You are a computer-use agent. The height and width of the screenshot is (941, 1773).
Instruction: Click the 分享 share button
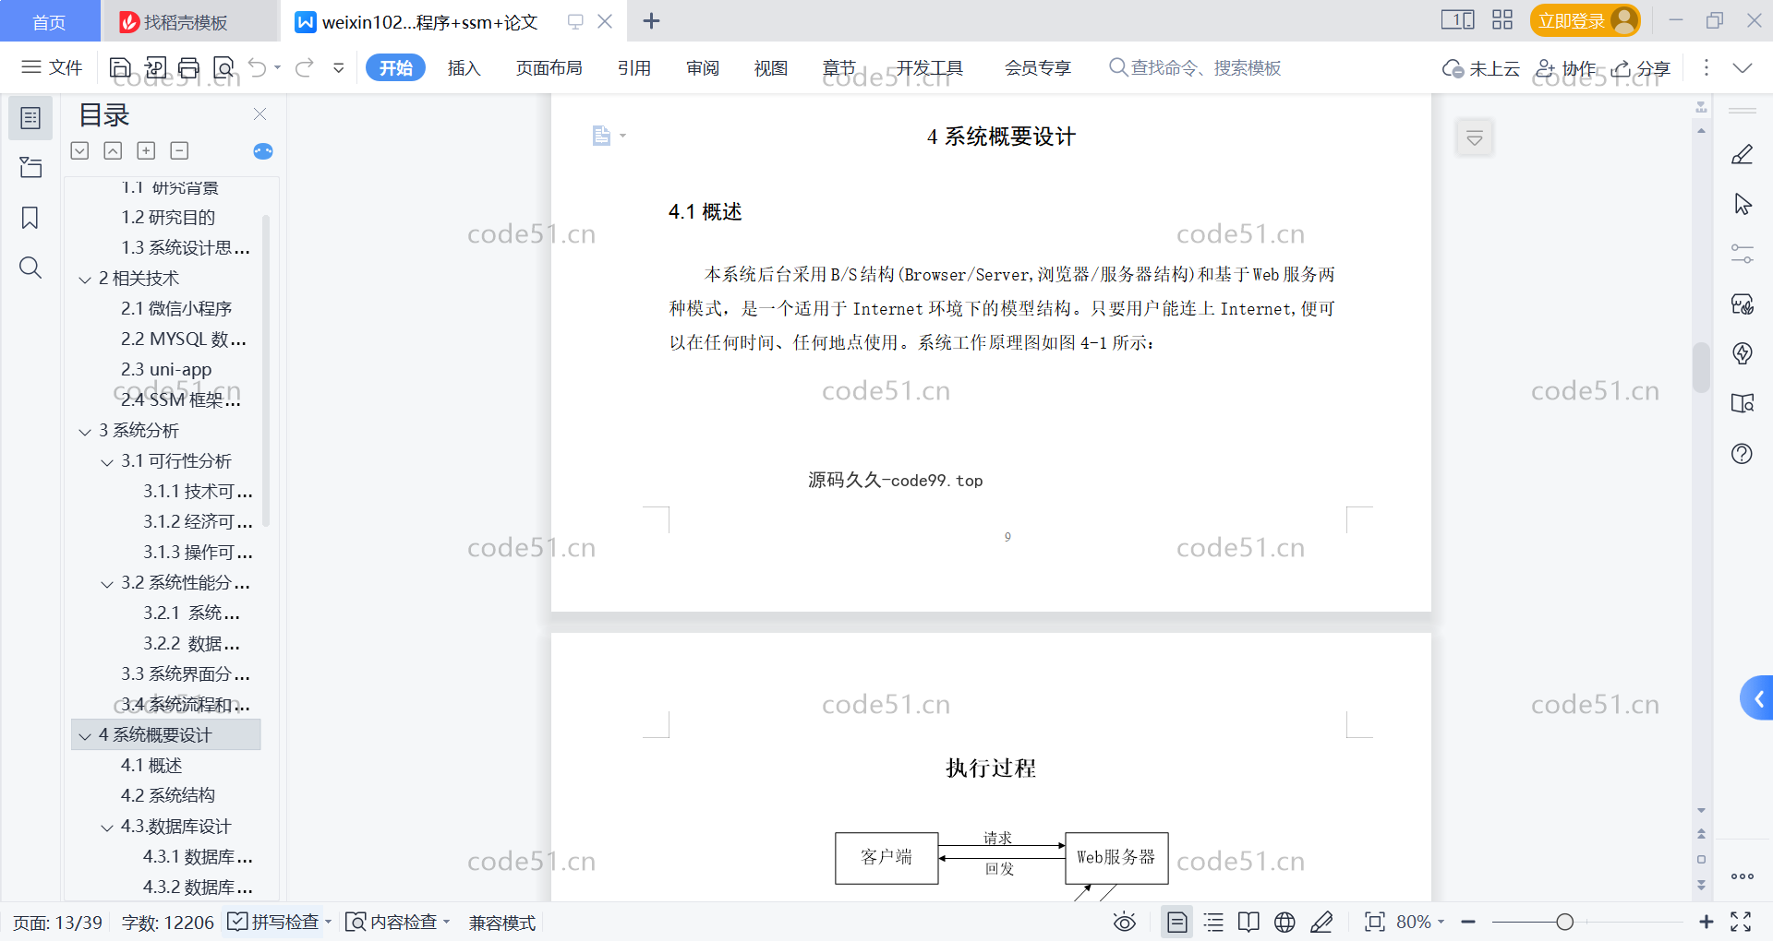(1641, 68)
